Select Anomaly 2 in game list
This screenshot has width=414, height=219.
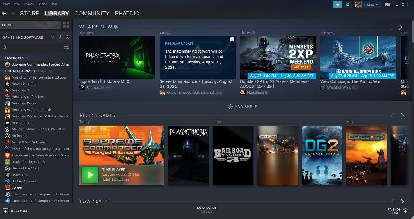coord(20,90)
